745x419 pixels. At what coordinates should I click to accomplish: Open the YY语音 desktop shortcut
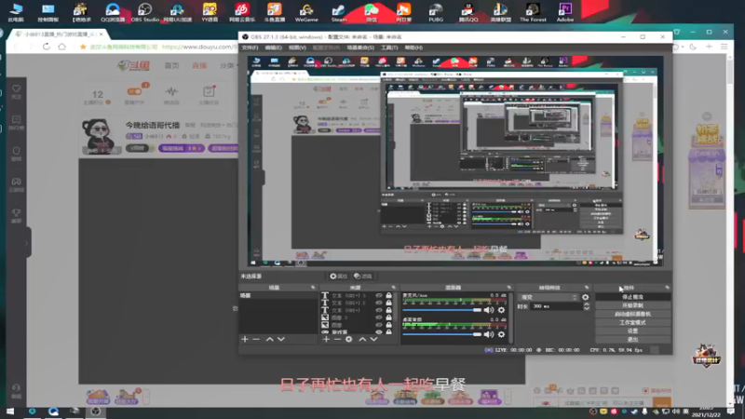(210, 12)
